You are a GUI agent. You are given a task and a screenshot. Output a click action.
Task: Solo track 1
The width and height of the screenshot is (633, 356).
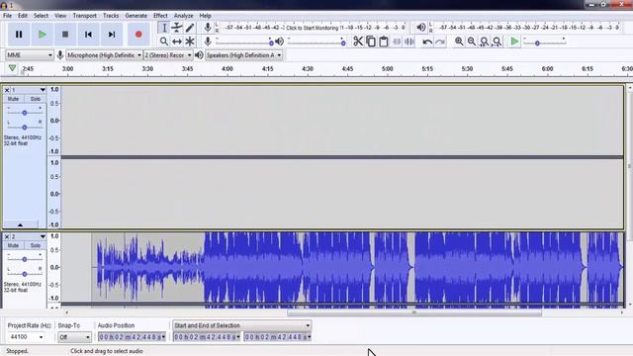pos(36,99)
